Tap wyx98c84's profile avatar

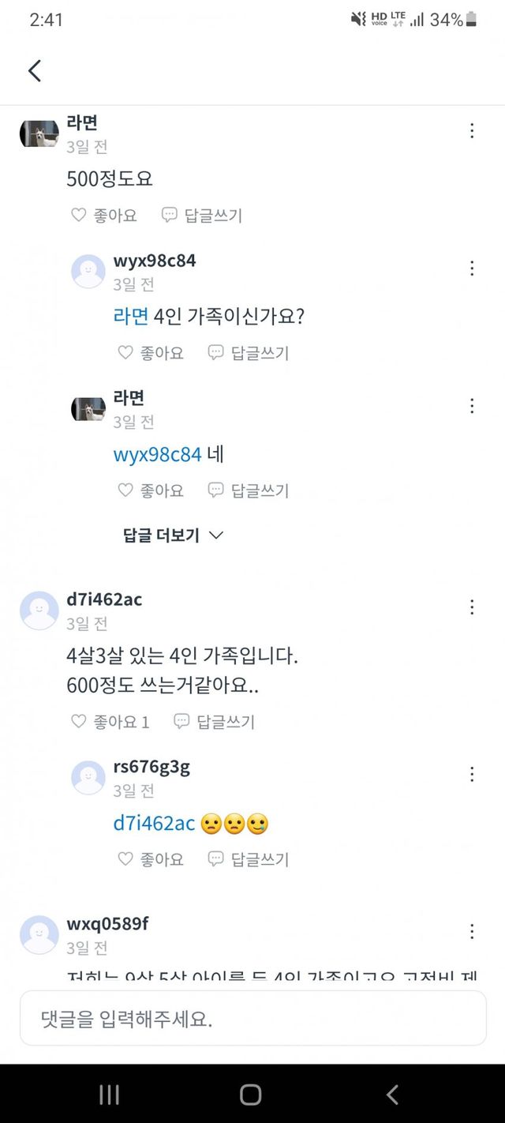(x=88, y=271)
